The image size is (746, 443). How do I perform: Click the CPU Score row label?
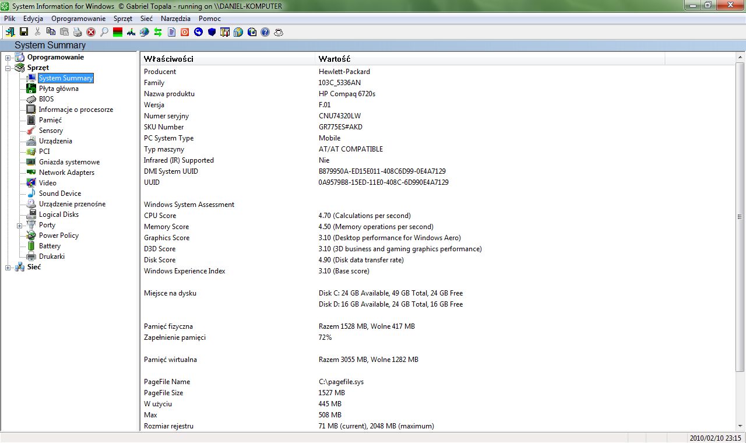point(160,216)
